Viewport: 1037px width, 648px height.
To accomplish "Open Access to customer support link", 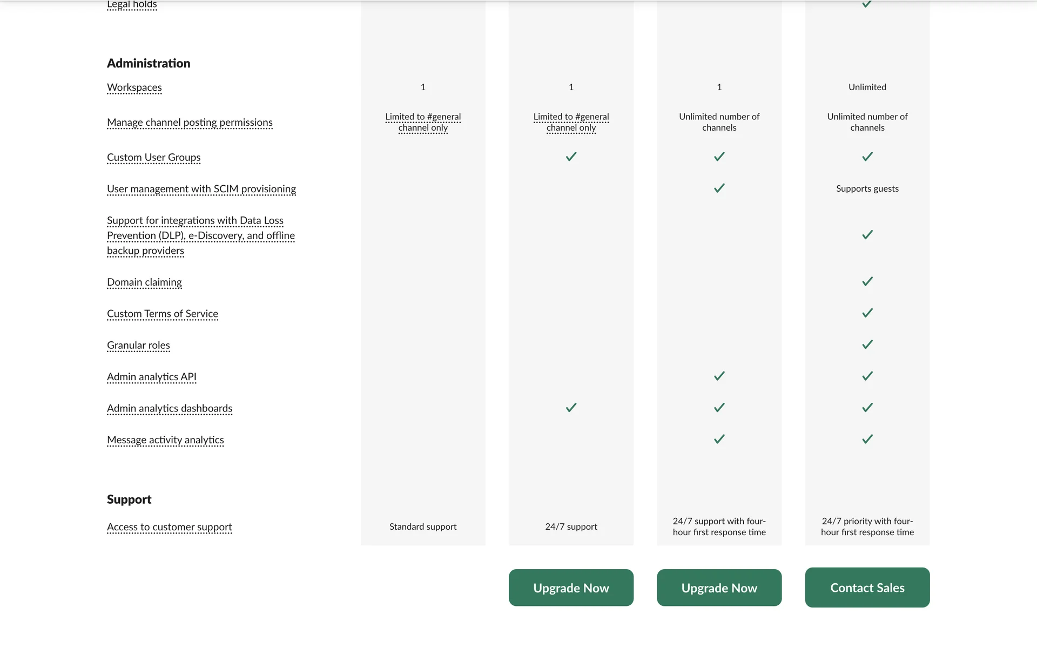I will pyautogui.click(x=170, y=527).
